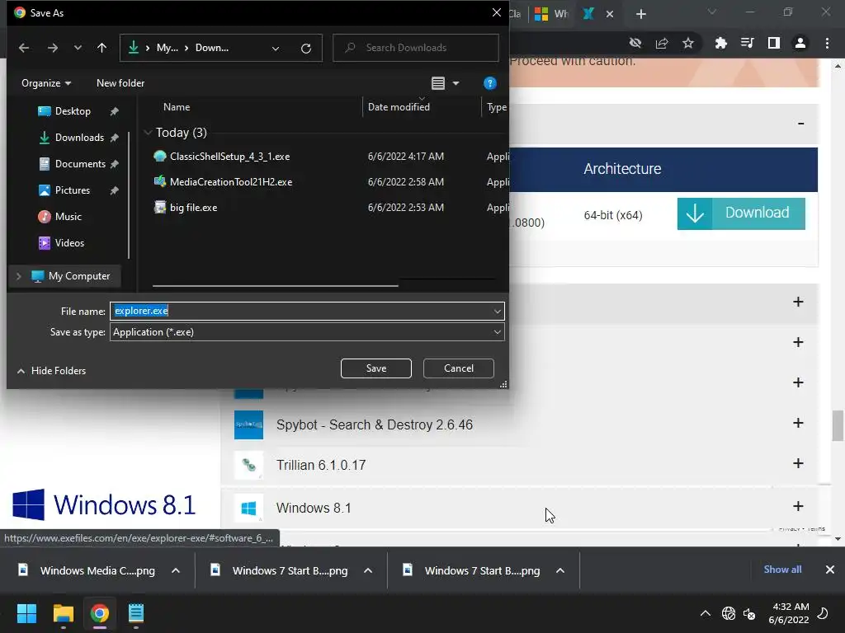Open network globe tray icon
The image size is (845, 633).
point(729,613)
